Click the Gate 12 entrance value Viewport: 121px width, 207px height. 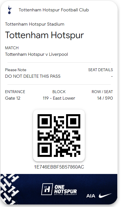[13, 99]
